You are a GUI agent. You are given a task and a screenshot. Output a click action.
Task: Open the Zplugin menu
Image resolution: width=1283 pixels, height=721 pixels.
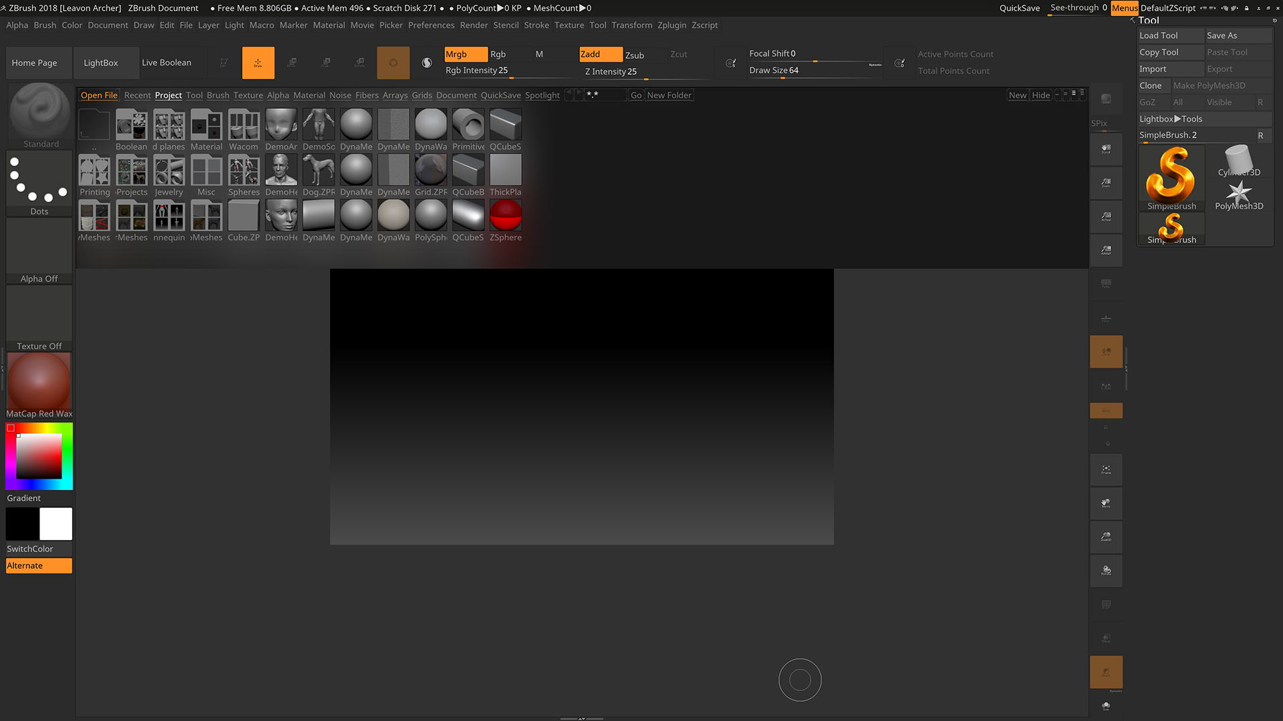[x=672, y=25]
